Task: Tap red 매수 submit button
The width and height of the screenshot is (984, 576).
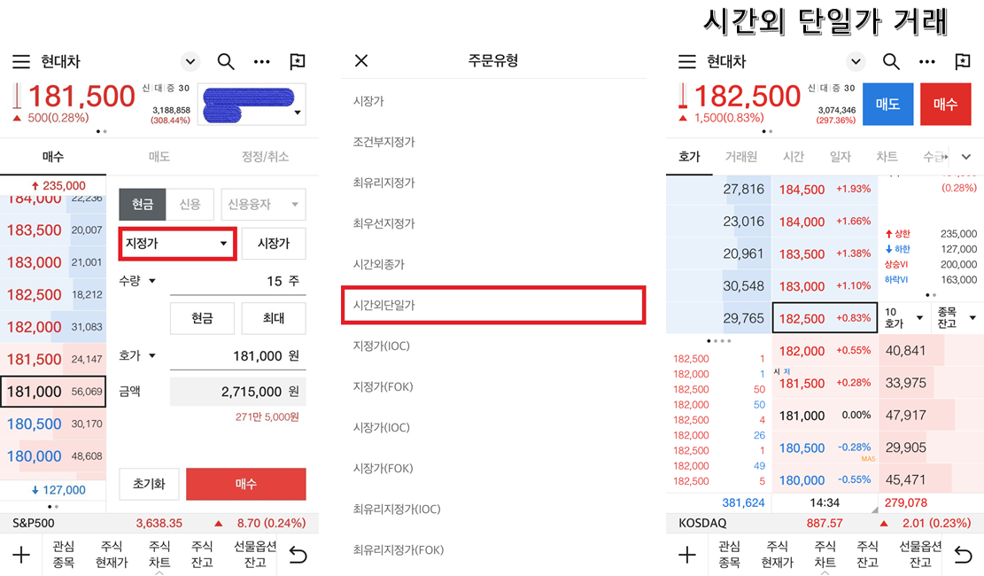Action: 246,484
